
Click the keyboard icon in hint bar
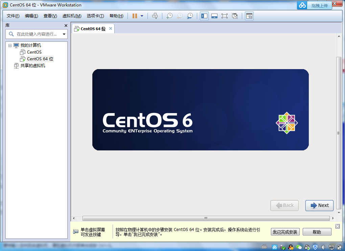click(76, 232)
